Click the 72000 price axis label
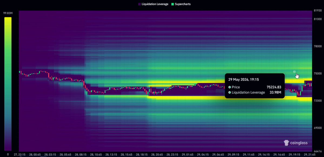 pos(318,101)
